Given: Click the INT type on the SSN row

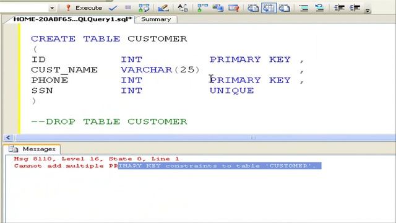Looking at the screenshot, I should pos(131,90).
